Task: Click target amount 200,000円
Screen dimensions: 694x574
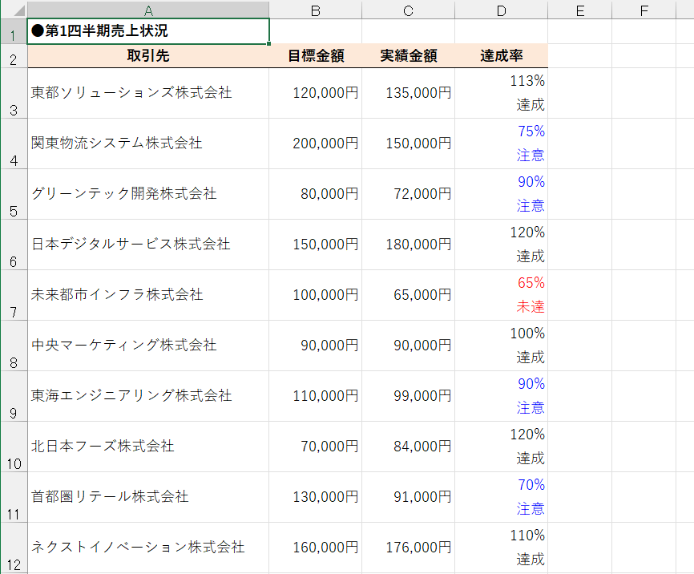Action: click(x=315, y=143)
